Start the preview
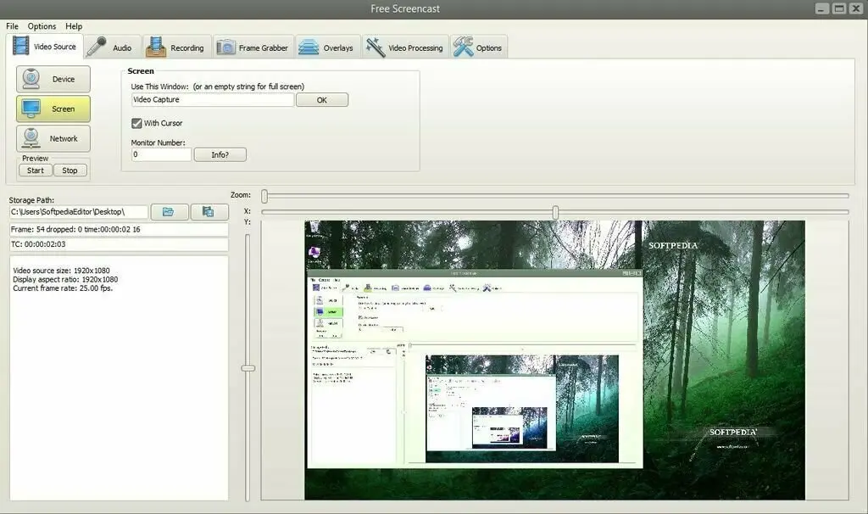868x514 pixels. 36,170
